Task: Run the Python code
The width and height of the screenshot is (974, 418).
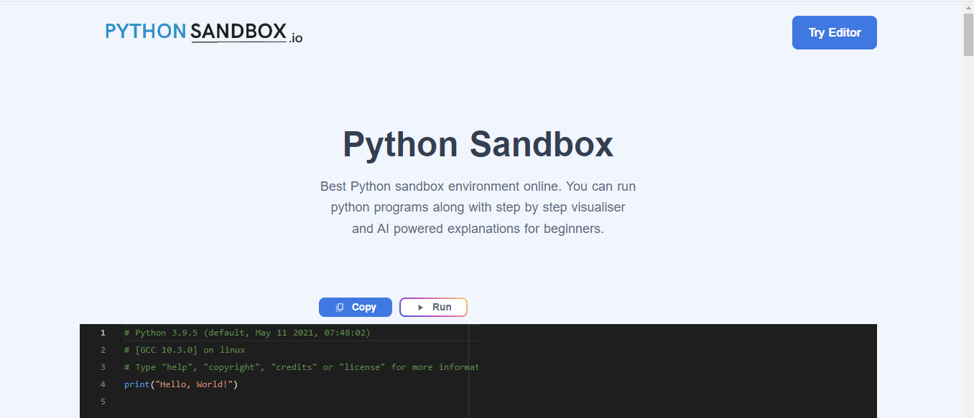Action: (433, 307)
